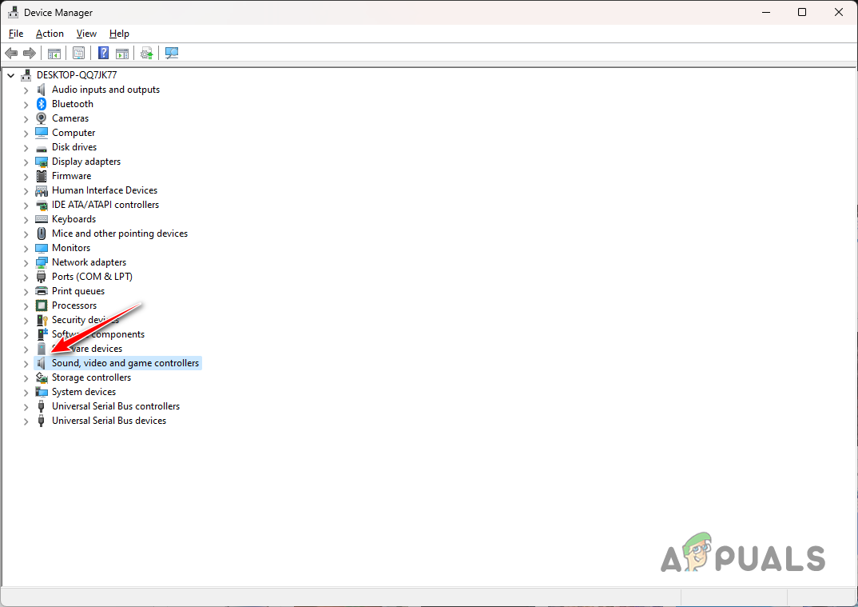Screen dimensions: 858x607
Task: Expand the Monitors category
Action: (26, 248)
